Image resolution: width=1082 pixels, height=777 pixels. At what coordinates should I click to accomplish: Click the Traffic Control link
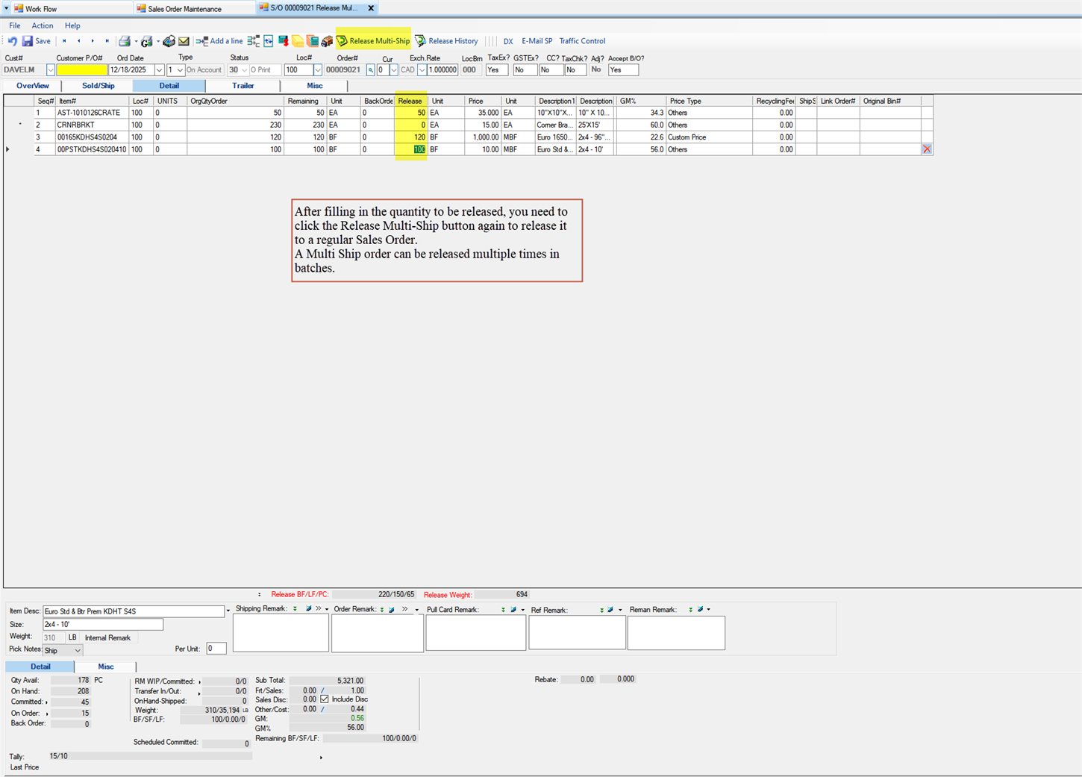pyautogui.click(x=582, y=41)
